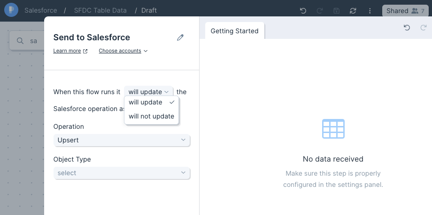Viewport: 432px width, 215px height.
Task: Collapse the 'will update' dropdown
Action: point(148,91)
